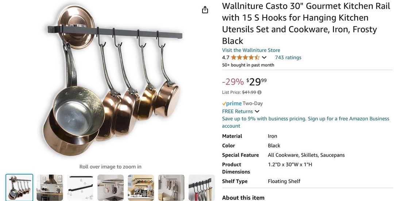
Task: Click the List Price info icon
Action: click(259, 92)
